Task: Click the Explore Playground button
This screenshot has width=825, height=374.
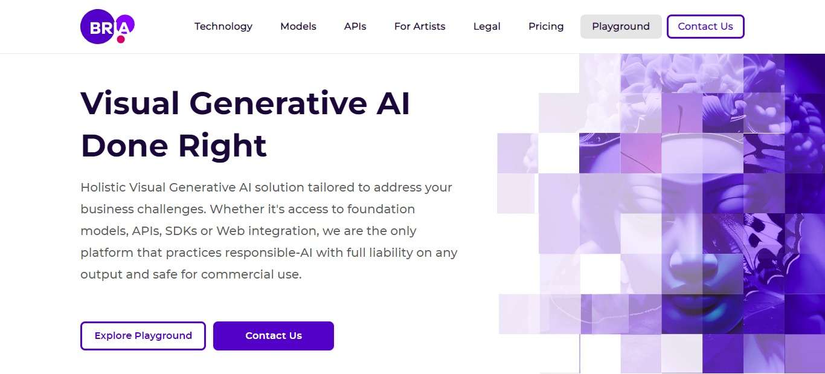Action: pyautogui.click(x=143, y=335)
